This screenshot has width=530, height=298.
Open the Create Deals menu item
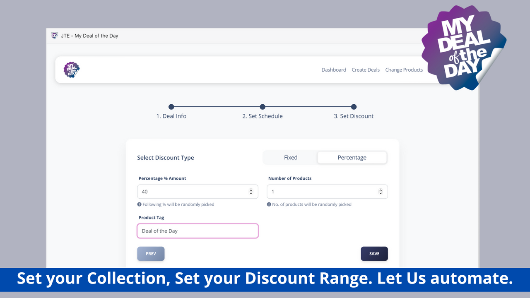pos(366,70)
